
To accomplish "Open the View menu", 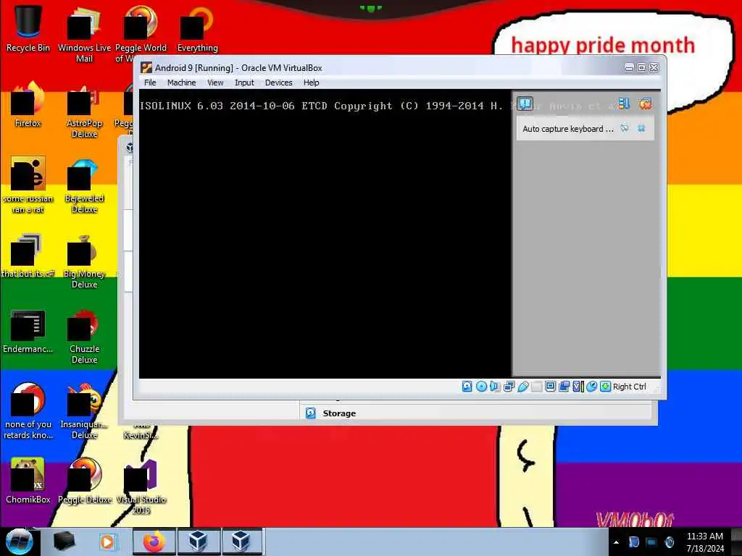I will click(214, 83).
